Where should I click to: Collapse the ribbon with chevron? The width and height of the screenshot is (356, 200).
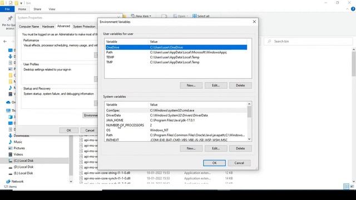[347, 9]
